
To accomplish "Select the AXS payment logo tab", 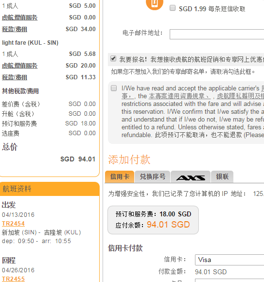I will (191, 177).
